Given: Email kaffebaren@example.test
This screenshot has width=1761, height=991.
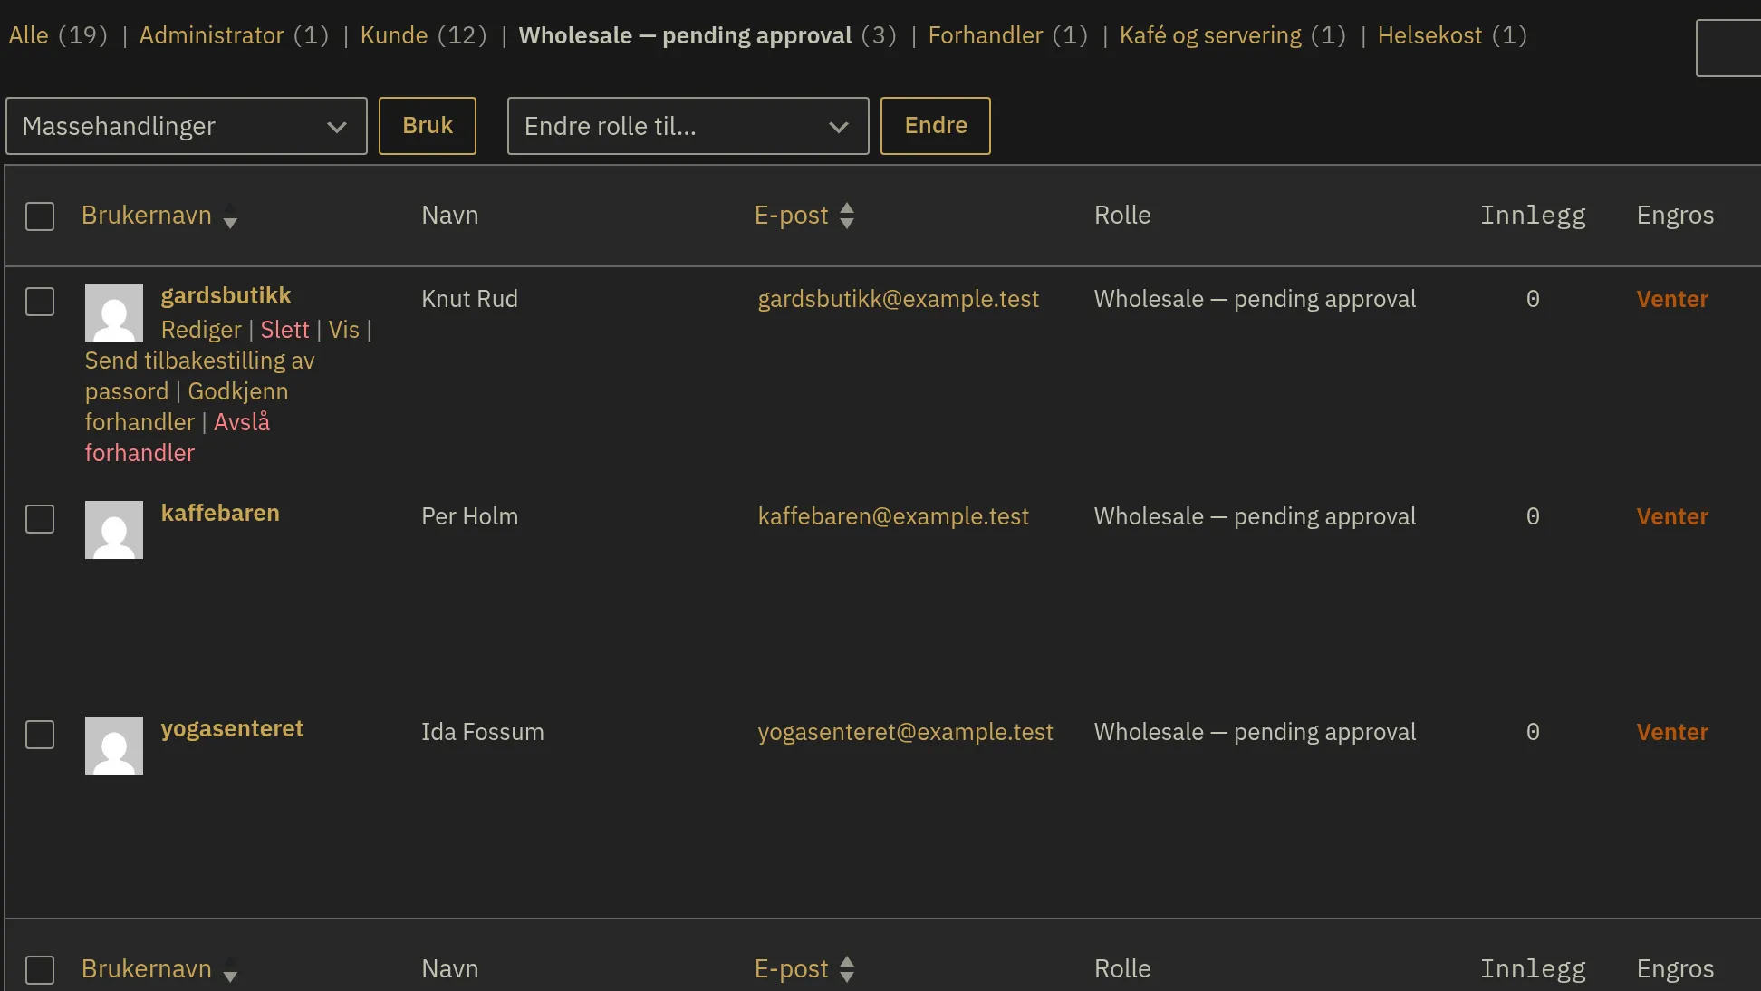Looking at the screenshot, I should 893,516.
